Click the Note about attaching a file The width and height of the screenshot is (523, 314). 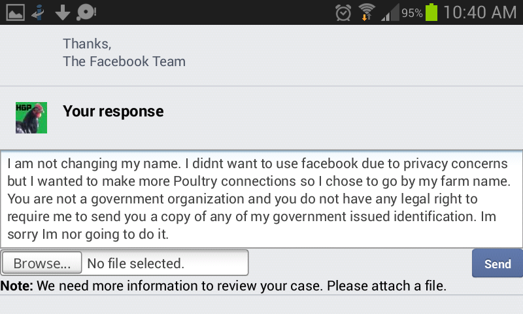(x=224, y=286)
